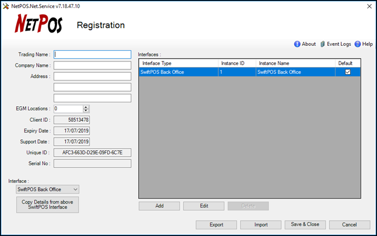The height and width of the screenshot is (236, 377).
Task: Click the Add interface button
Action: [x=159, y=206]
